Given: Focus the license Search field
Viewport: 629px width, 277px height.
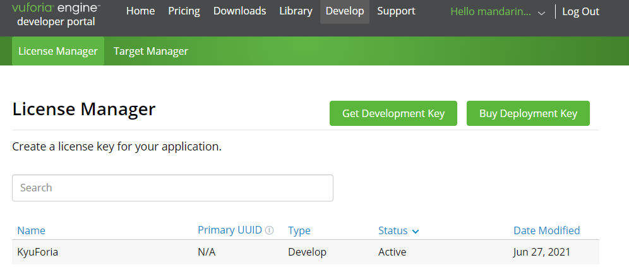Looking at the screenshot, I should coord(172,188).
